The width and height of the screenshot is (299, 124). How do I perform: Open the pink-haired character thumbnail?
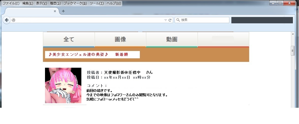coord(63,85)
